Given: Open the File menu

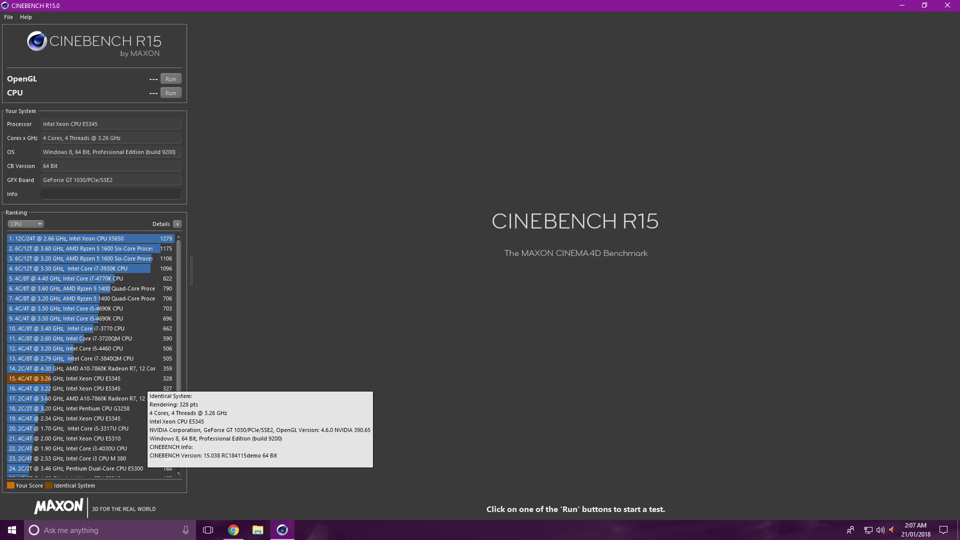Looking at the screenshot, I should point(8,17).
